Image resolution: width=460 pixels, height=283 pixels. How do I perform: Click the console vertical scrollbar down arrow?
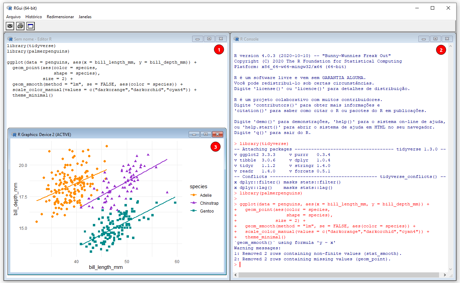tap(450, 270)
